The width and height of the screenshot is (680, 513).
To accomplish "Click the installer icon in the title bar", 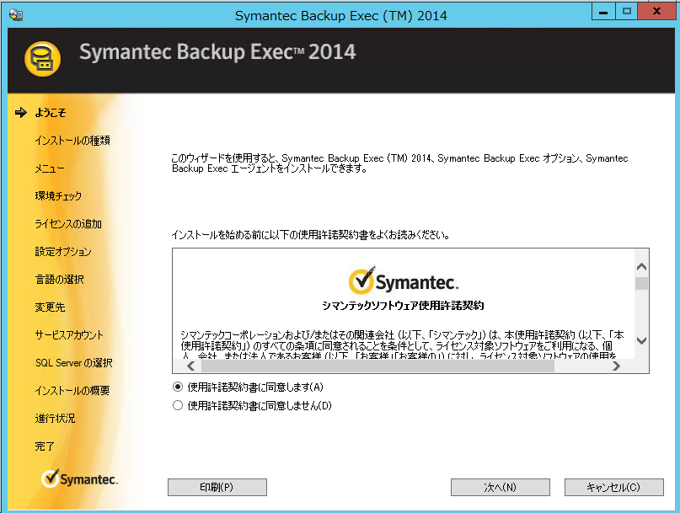I will pos(16,15).
